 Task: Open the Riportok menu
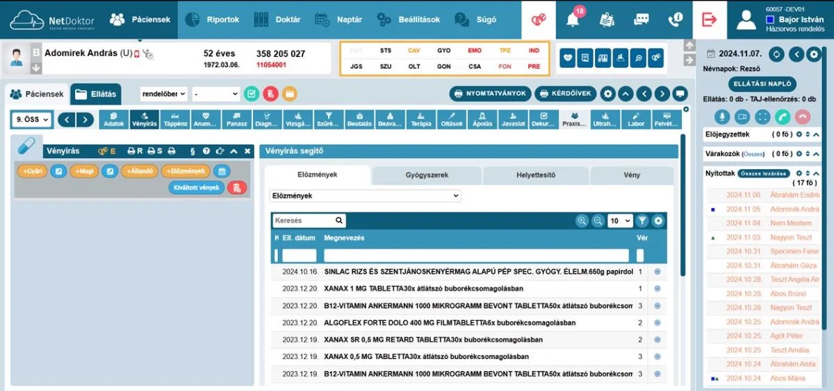(x=211, y=19)
